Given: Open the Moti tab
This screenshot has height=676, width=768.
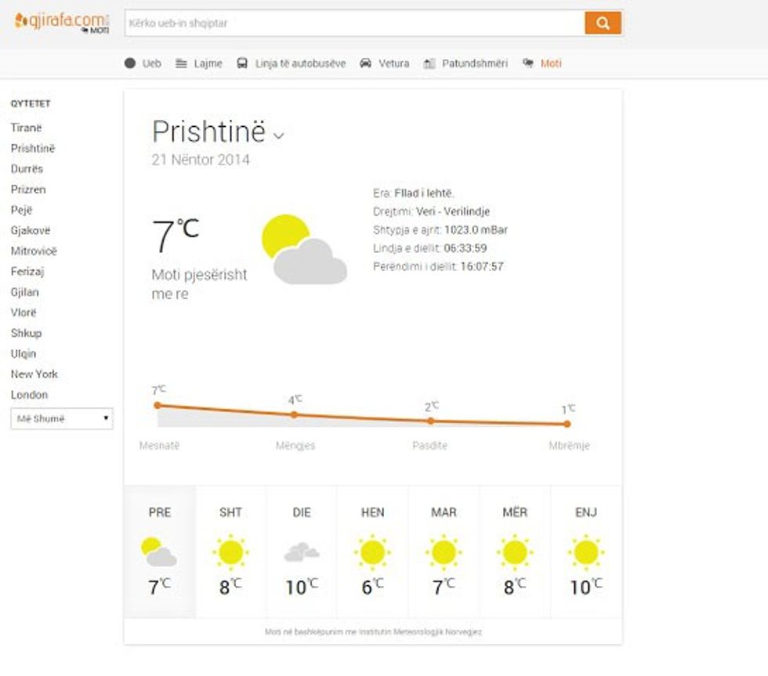Looking at the screenshot, I should [550, 63].
